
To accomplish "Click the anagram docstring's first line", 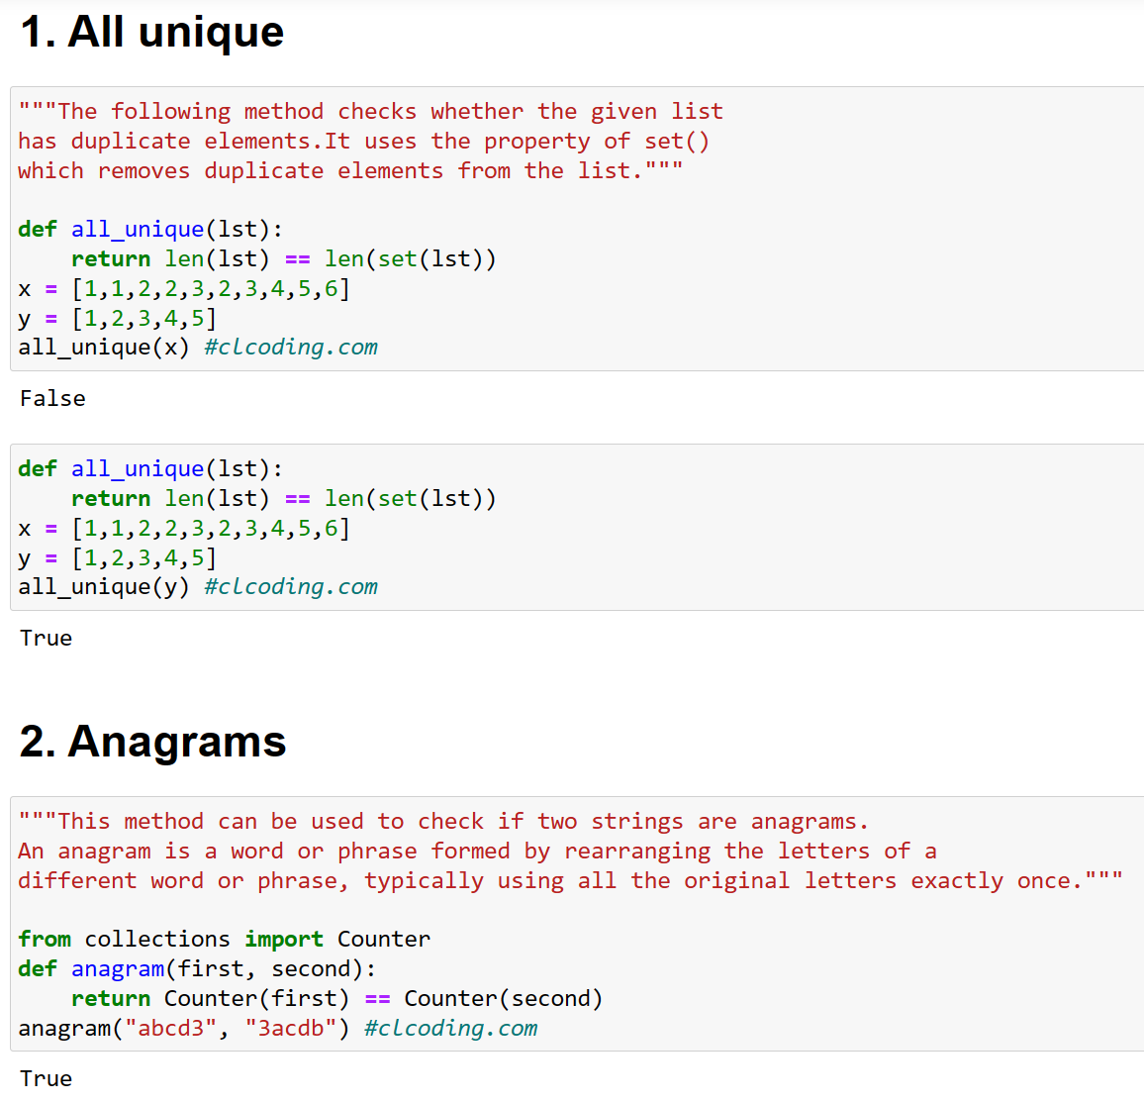I will point(443,822).
